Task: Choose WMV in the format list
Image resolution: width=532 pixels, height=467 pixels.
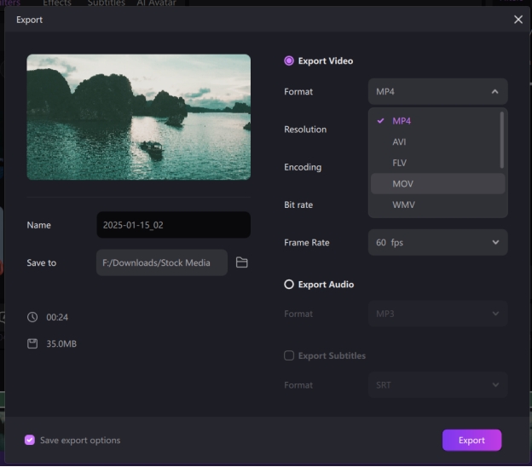Action: pyautogui.click(x=437, y=205)
